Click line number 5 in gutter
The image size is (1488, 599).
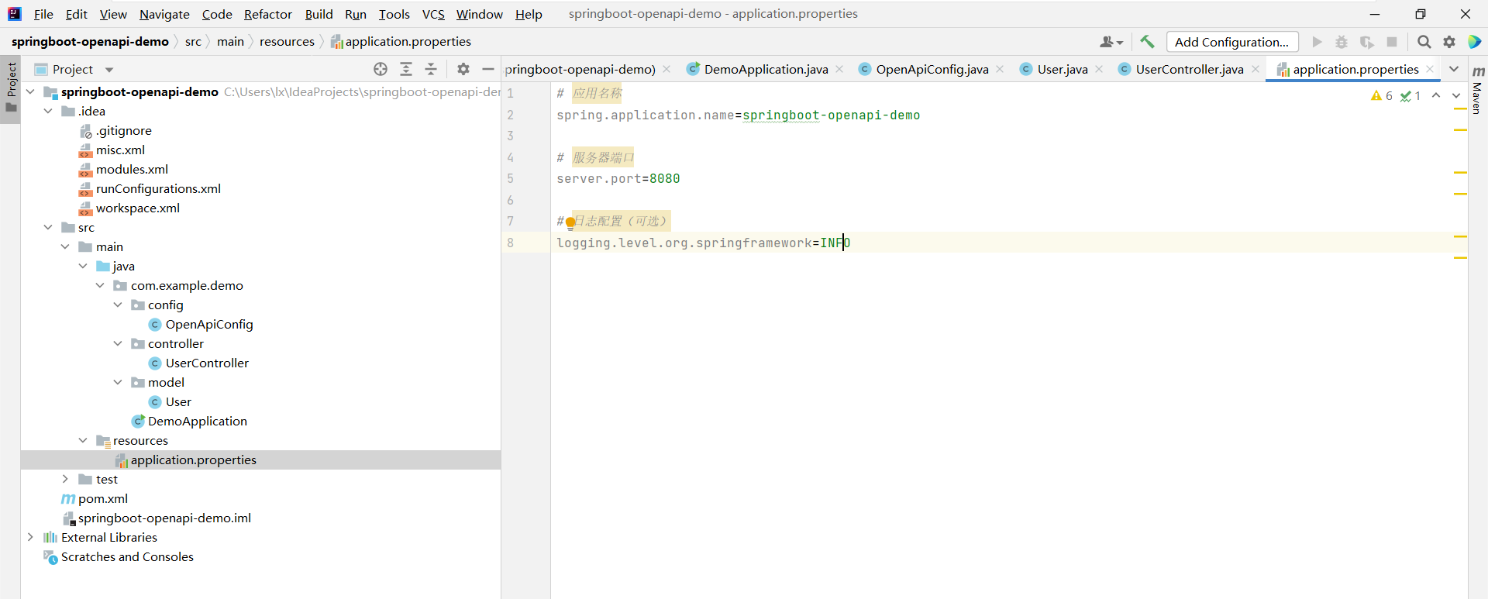[x=510, y=179]
